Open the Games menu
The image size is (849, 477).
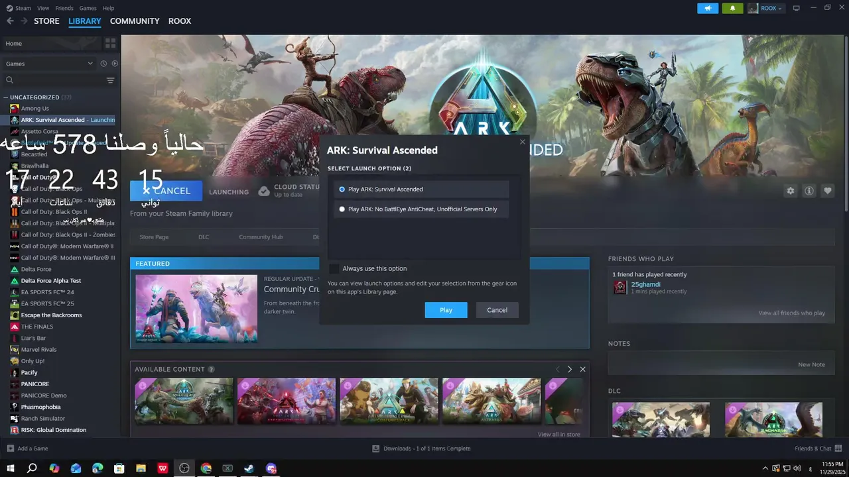[x=88, y=8]
